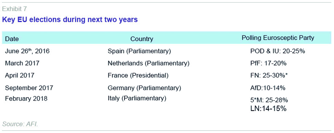334x133 pixels.
Task: Select the September 2017 date cell
Action: coord(29,88)
